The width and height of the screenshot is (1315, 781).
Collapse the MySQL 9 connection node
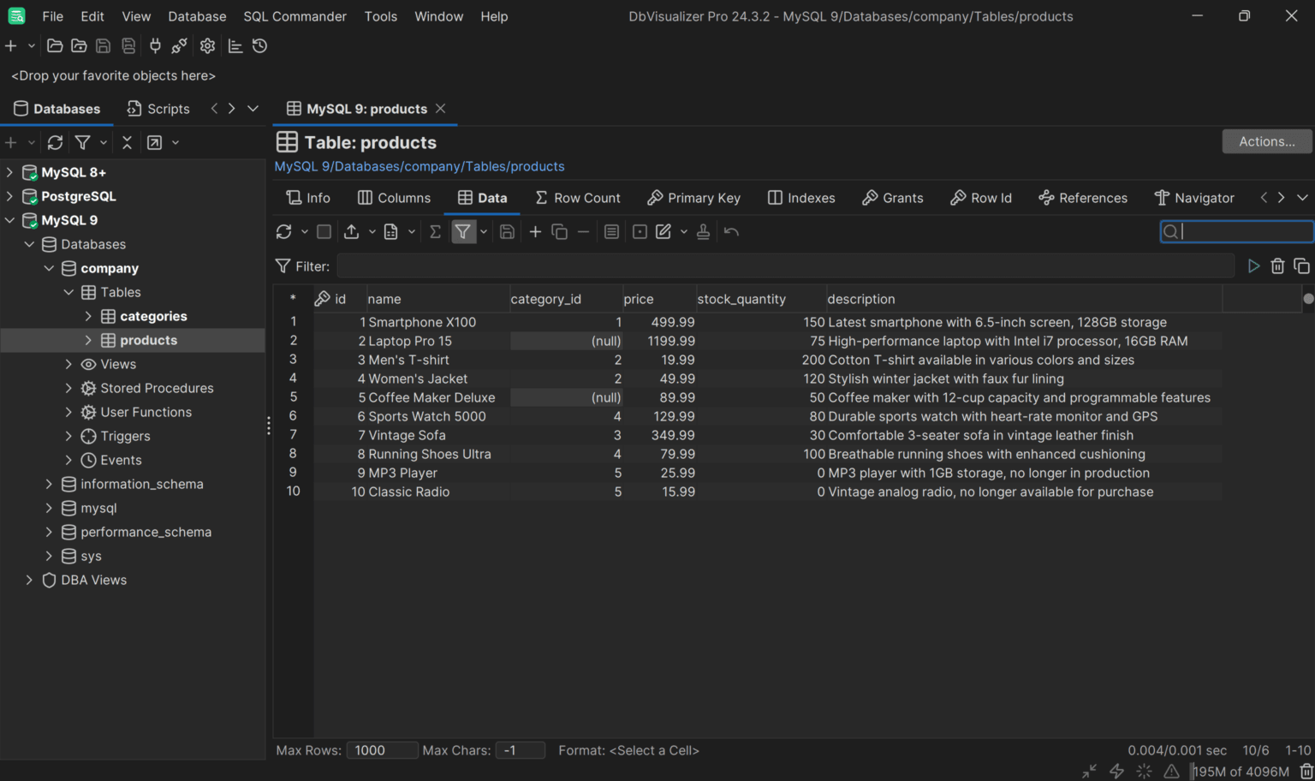10,220
